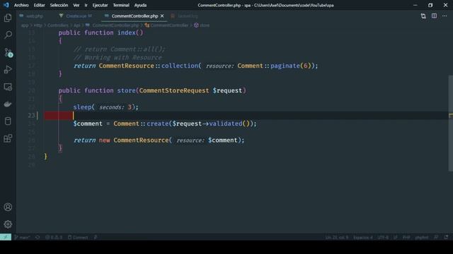The image size is (453, 254).
Task: Click the compare changes icon in editor toolbar
Action: [423, 16]
